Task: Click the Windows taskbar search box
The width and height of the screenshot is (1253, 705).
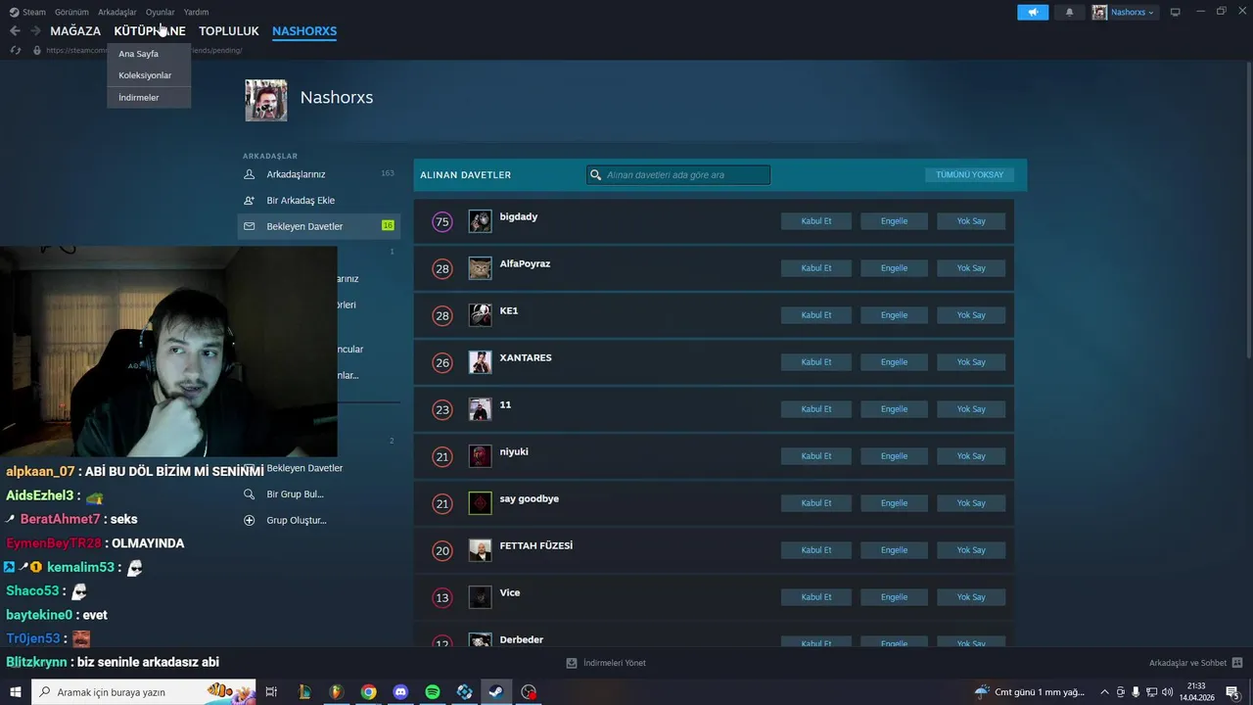Action: tap(144, 692)
